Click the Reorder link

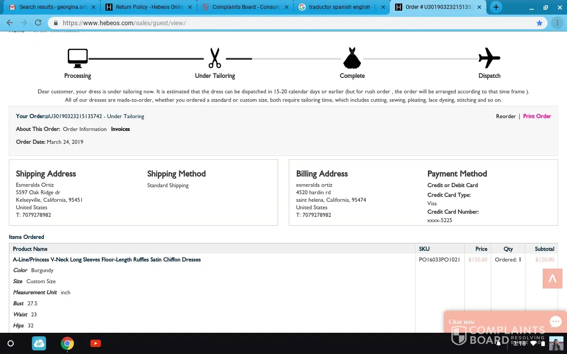click(506, 116)
